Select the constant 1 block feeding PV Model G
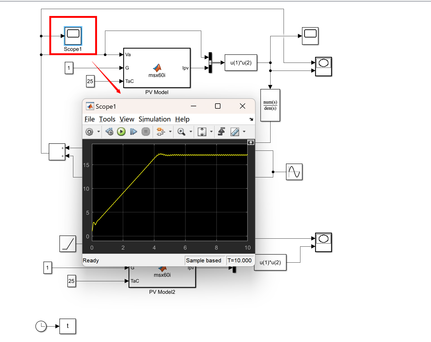 69,68
